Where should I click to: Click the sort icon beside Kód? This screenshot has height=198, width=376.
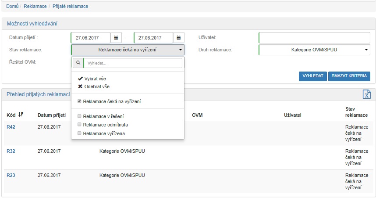(21, 115)
